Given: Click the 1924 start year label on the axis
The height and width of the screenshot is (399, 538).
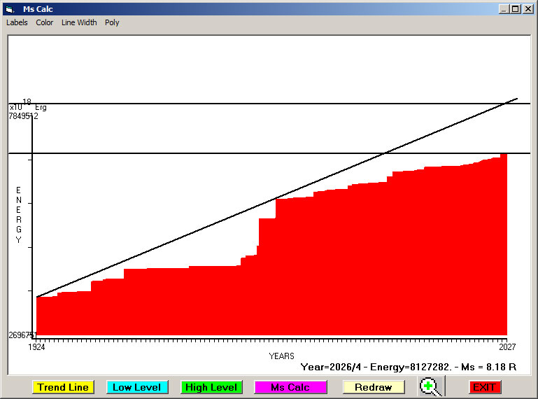Looking at the screenshot, I should 36,346.
